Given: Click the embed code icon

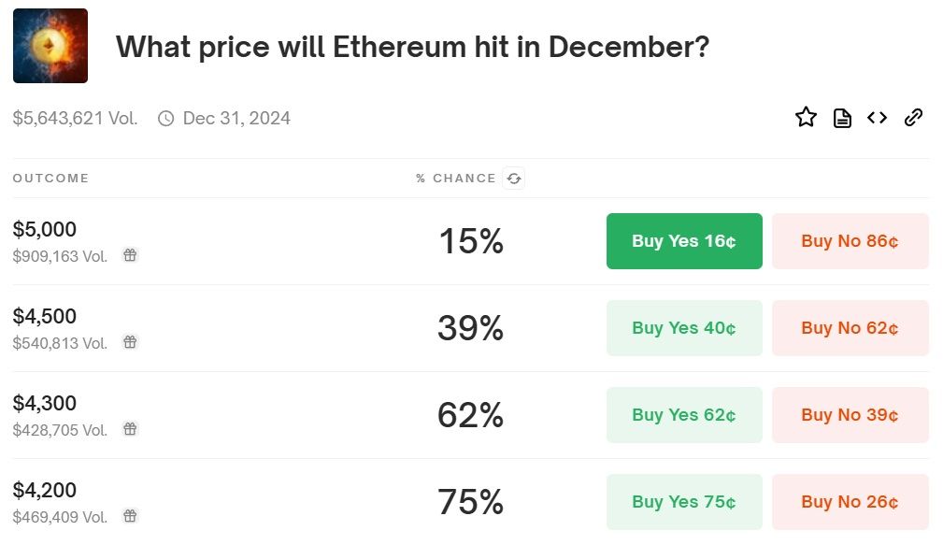Looking at the screenshot, I should (877, 118).
